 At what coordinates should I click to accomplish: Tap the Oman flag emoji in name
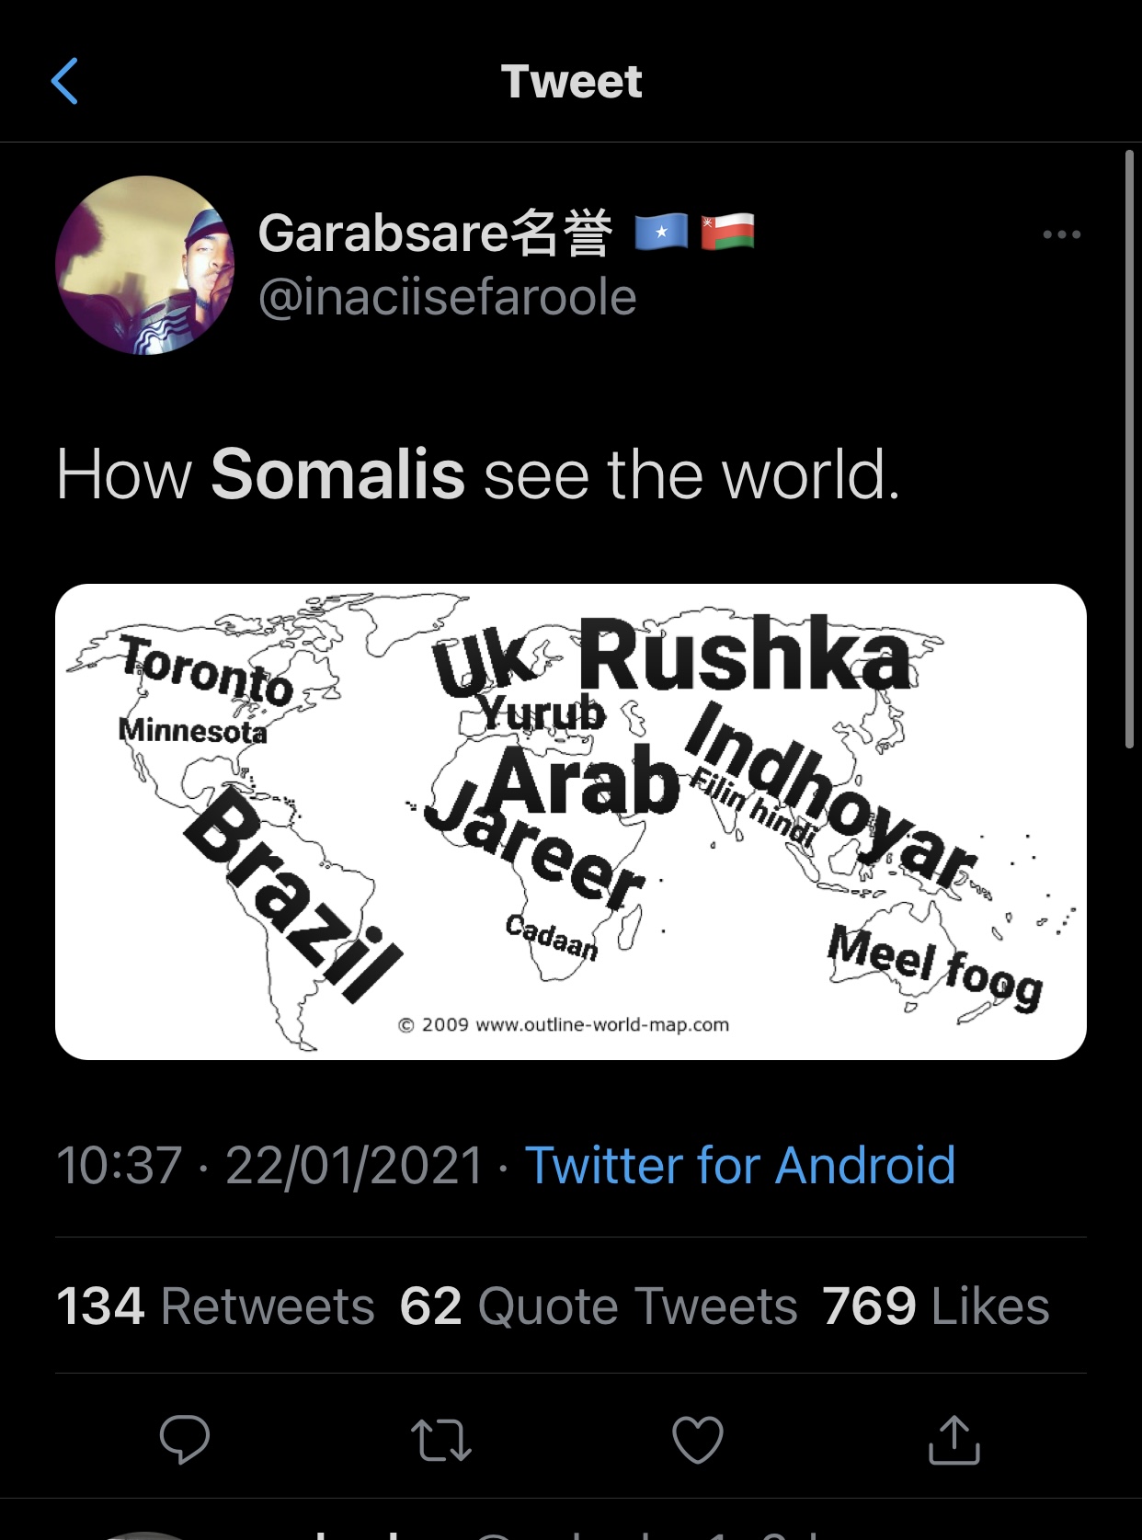click(x=727, y=232)
